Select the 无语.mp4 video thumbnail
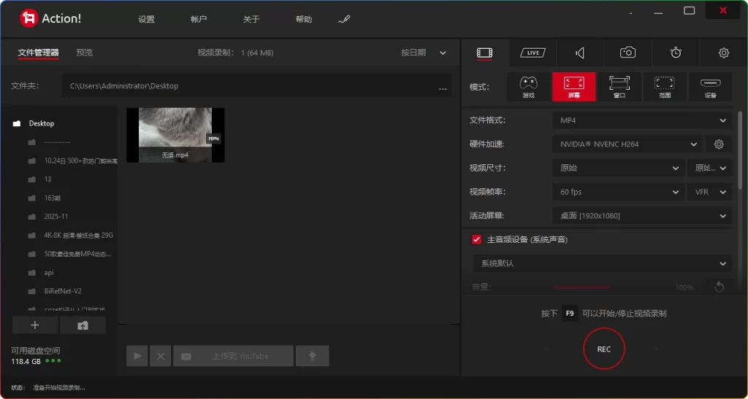This screenshot has height=399, width=748. point(175,135)
